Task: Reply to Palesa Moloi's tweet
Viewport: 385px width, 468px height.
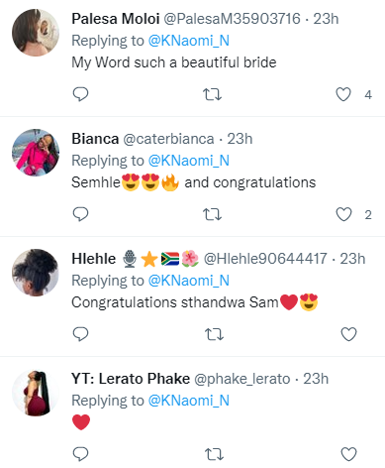Action: [x=80, y=94]
